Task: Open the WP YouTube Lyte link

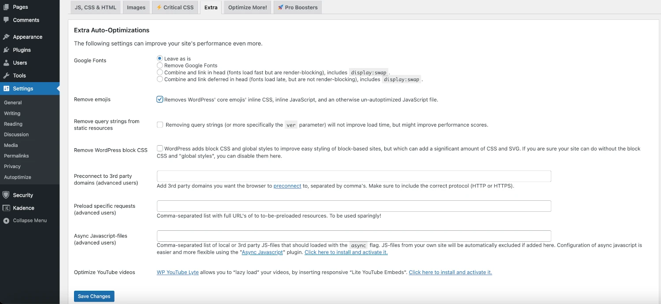Action: (178, 272)
